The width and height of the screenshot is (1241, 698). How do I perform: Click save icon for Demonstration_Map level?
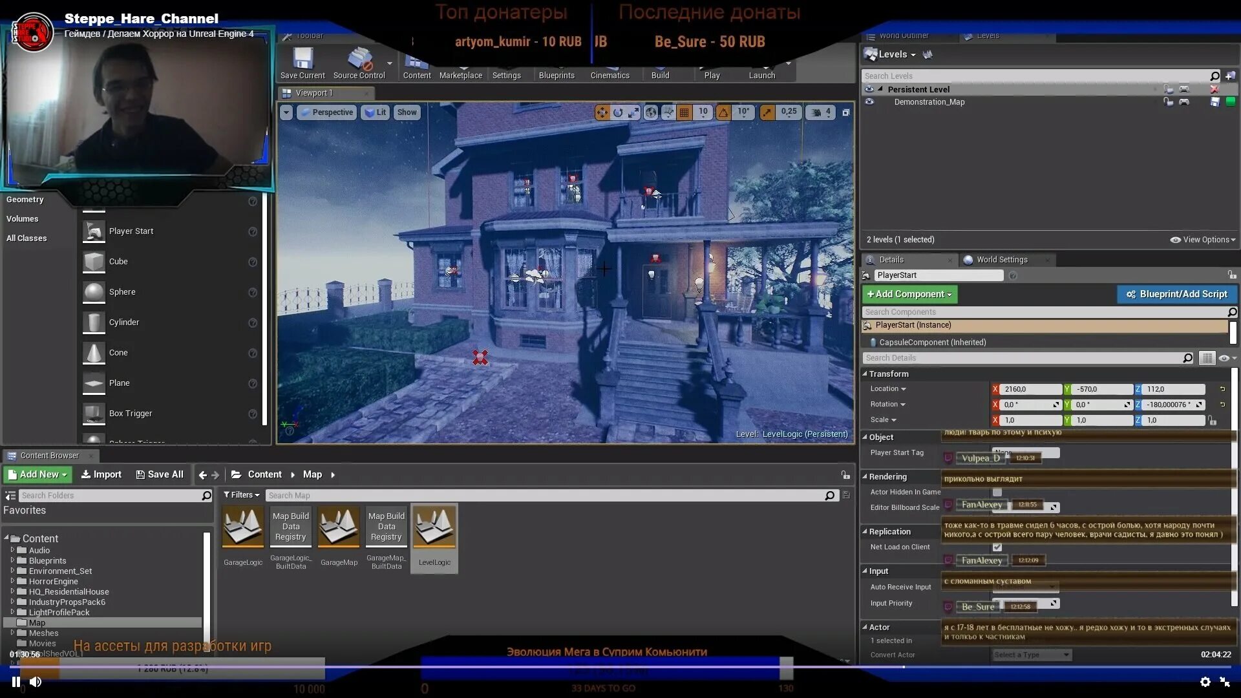(x=1214, y=102)
